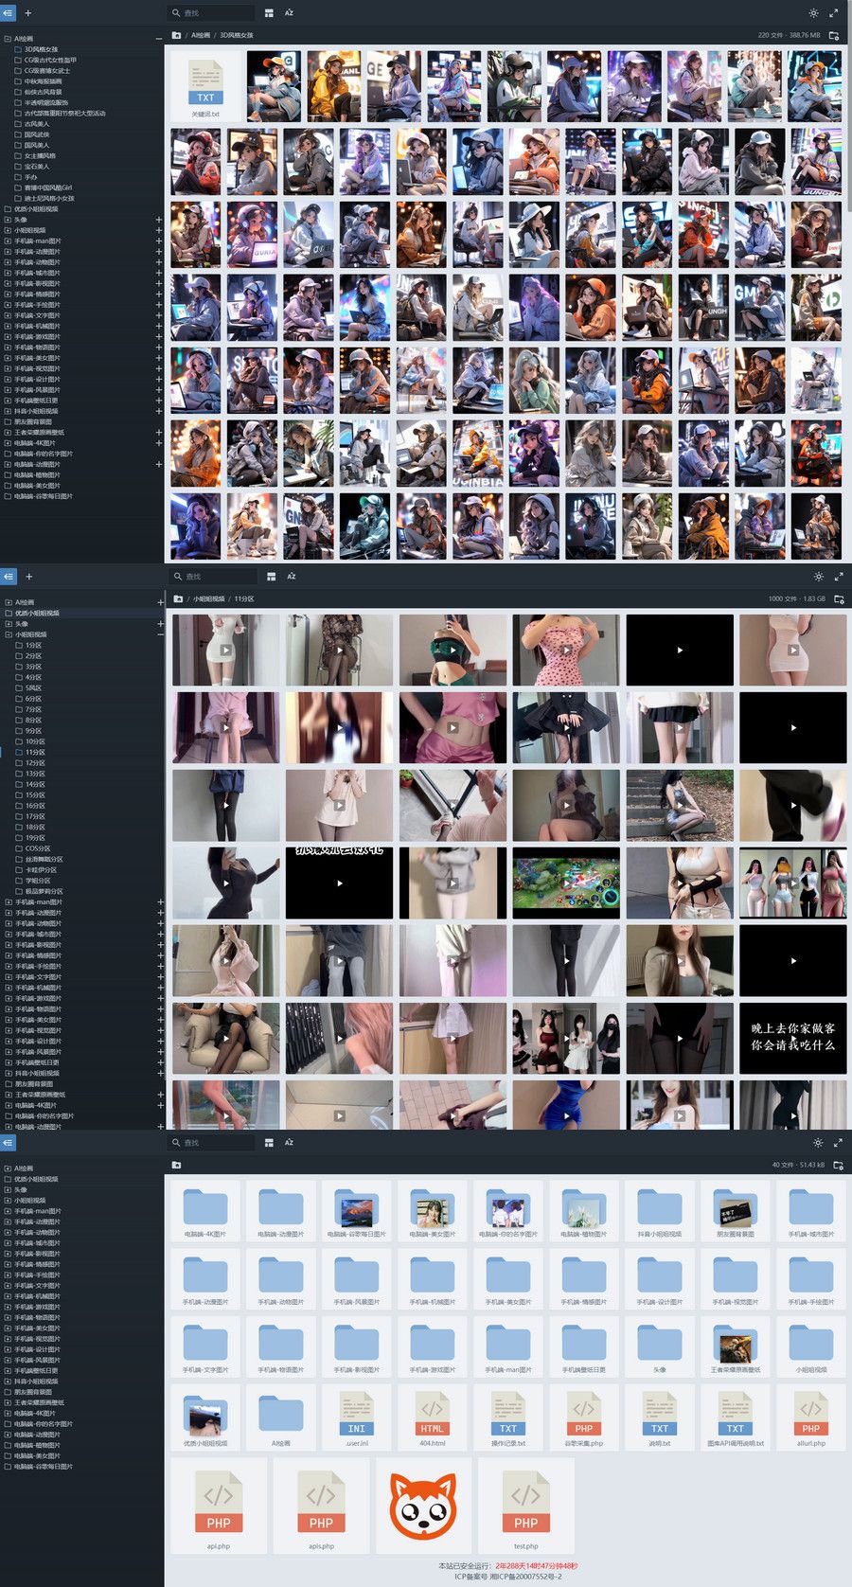
Task: Go to 小姐姐视频 in the breadcrumb path
Action: click(209, 599)
